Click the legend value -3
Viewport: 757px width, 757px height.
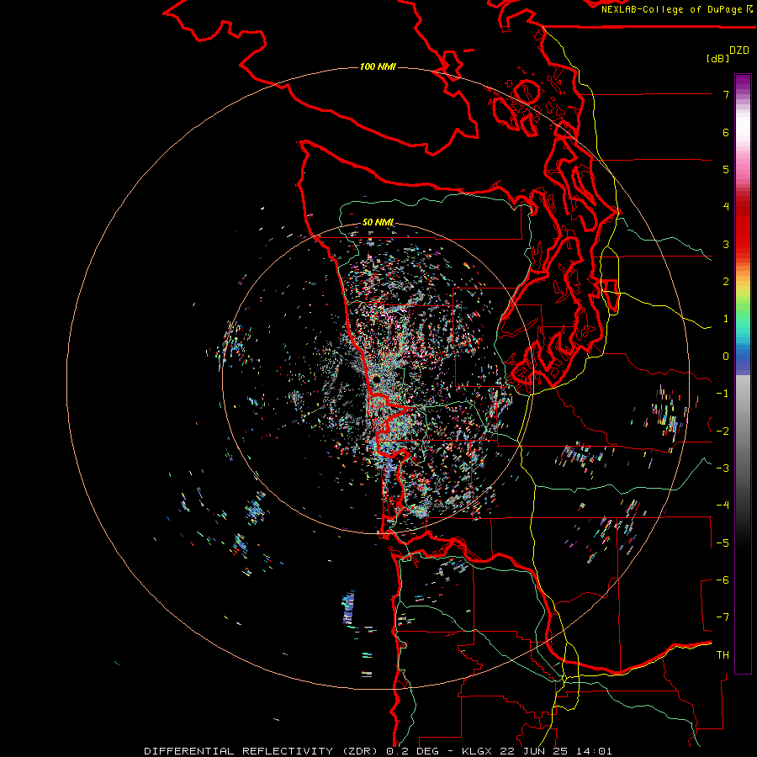[723, 468]
